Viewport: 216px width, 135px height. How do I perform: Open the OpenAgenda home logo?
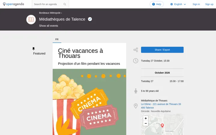tap(13, 4)
